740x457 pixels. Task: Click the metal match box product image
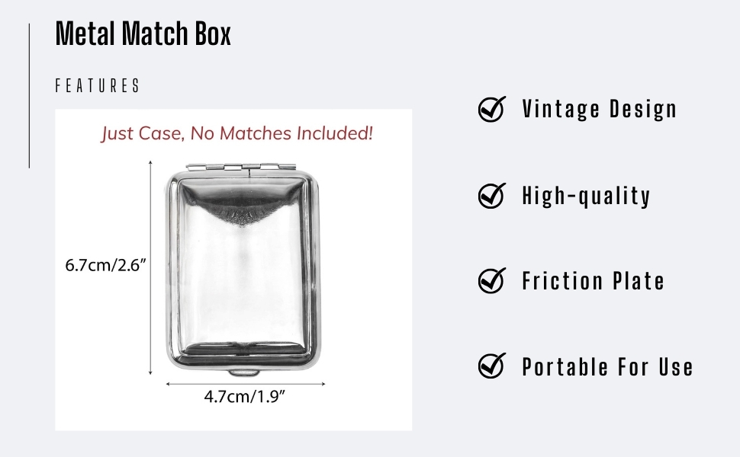[x=243, y=270]
